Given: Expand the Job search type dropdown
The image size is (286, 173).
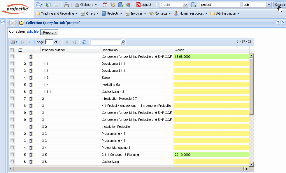Looking at the screenshot, I should pos(269,5).
